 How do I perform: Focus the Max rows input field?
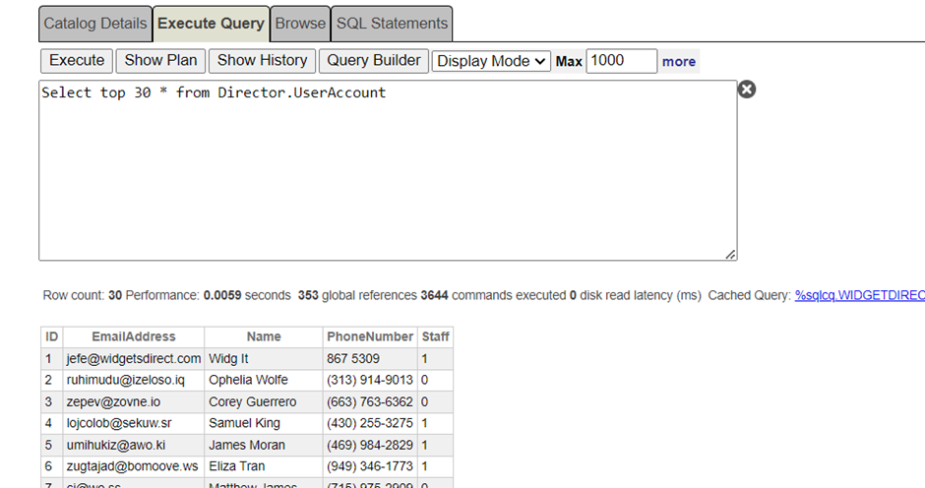click(621, 61)
